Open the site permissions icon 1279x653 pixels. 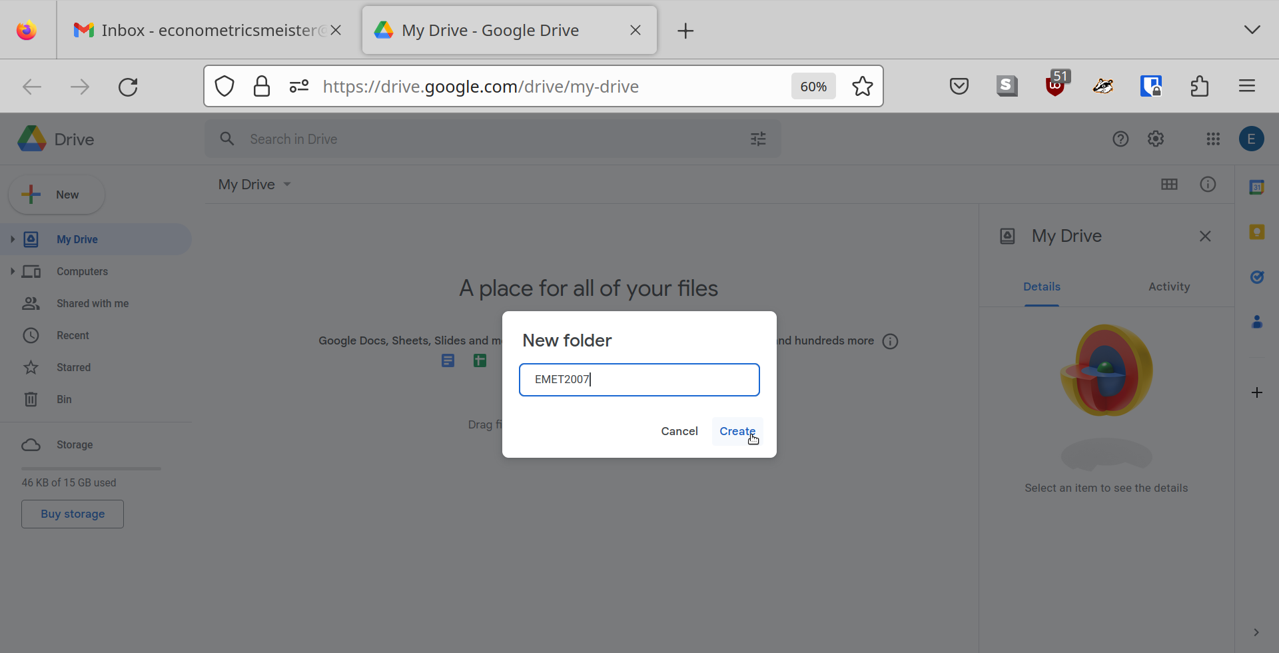point(299,86)
